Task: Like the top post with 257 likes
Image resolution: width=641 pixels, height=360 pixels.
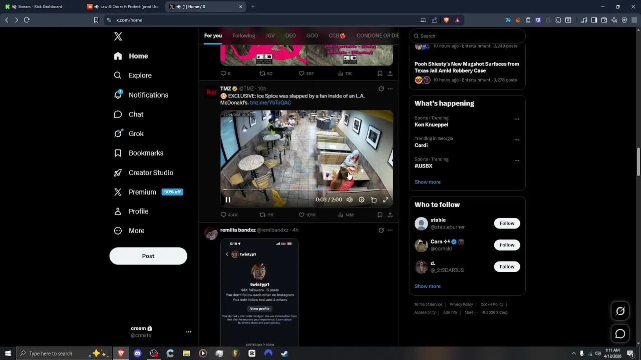Action: tap(306, 73)
